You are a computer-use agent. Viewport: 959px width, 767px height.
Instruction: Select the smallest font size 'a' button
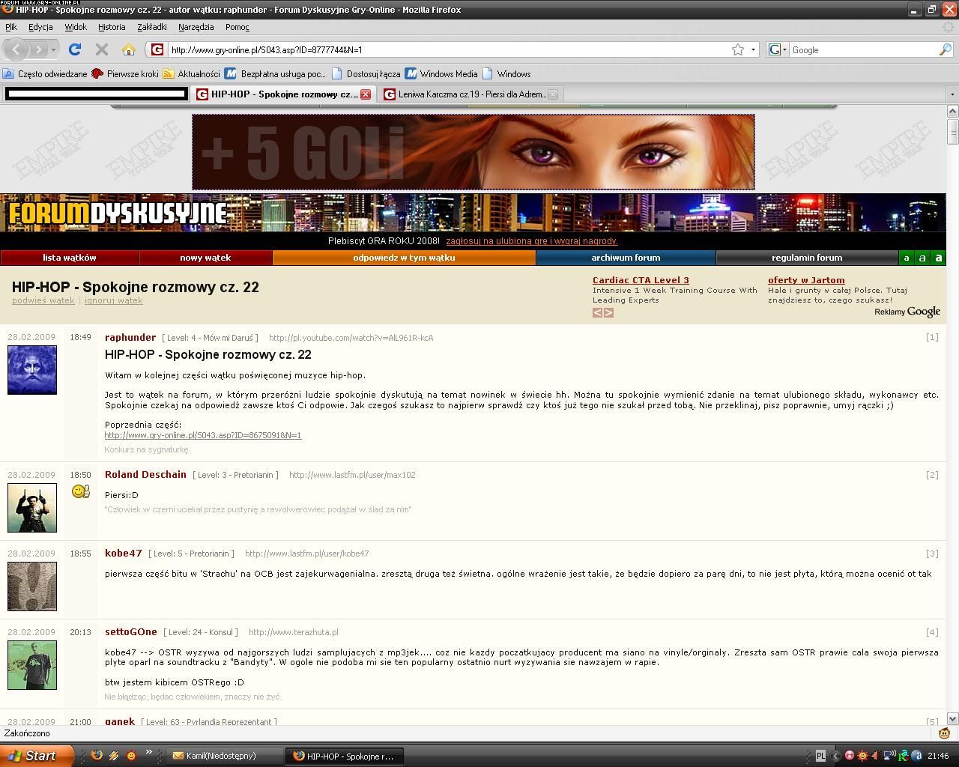pyautogui.click(x=907, y=258)
